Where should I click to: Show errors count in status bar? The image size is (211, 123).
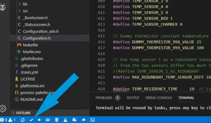3,120
